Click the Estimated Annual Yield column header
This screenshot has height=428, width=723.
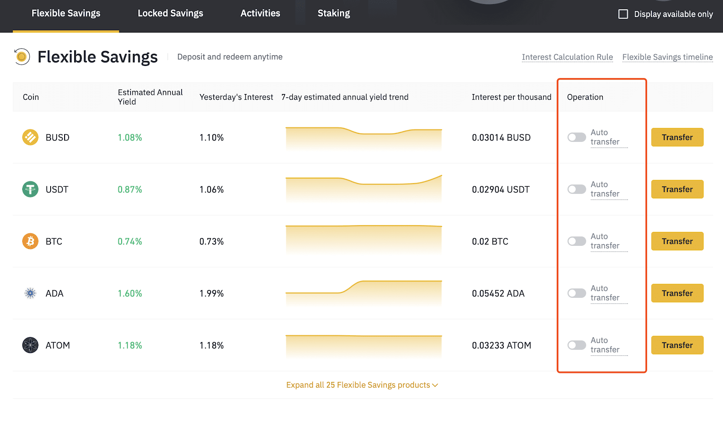tap(150, 97)
